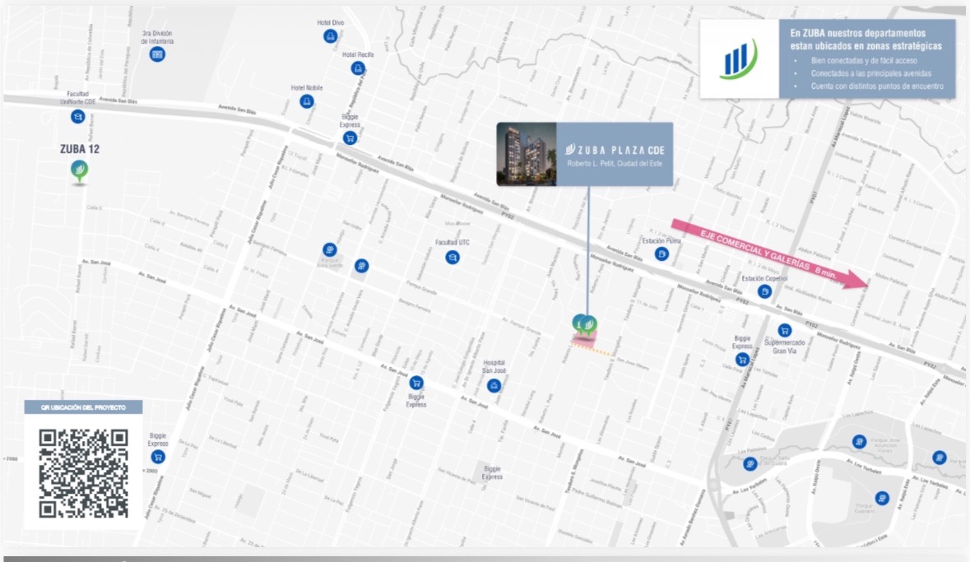The height and width of the screenshot is (562, 970).
Task: Select the Estación Copetrol fuel icon
Action: (764, 291)
